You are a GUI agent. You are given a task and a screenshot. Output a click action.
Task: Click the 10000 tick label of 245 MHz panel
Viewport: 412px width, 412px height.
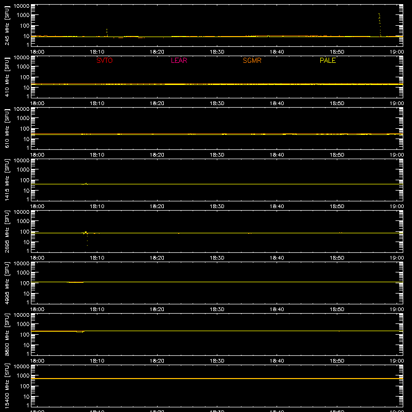click(x=22, y=6)
